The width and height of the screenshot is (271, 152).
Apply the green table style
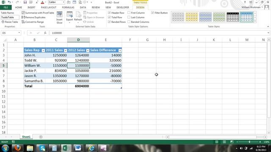coord(219,17)
